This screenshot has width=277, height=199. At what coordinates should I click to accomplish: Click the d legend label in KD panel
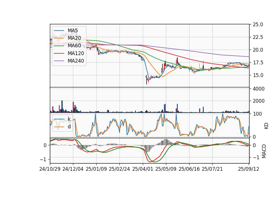[x=69, y=127]
